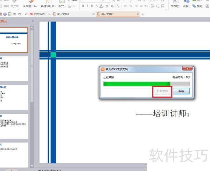Apply distributed alignment
Viewport: 210px width, 171px height.
146,6
